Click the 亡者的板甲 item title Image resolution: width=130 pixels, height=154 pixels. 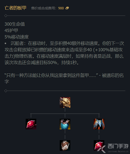point(16,8)
